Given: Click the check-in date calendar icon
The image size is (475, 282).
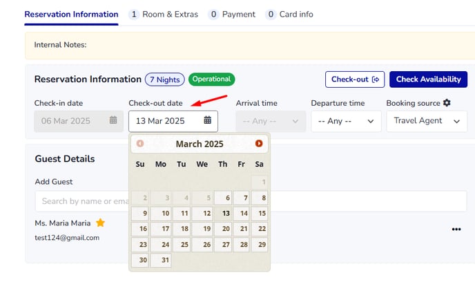Looking at the screenshot, I should [113, 120].
